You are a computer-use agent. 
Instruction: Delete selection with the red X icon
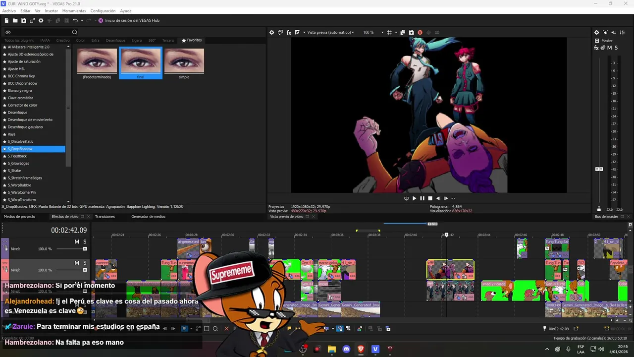(x=226, y=329)
